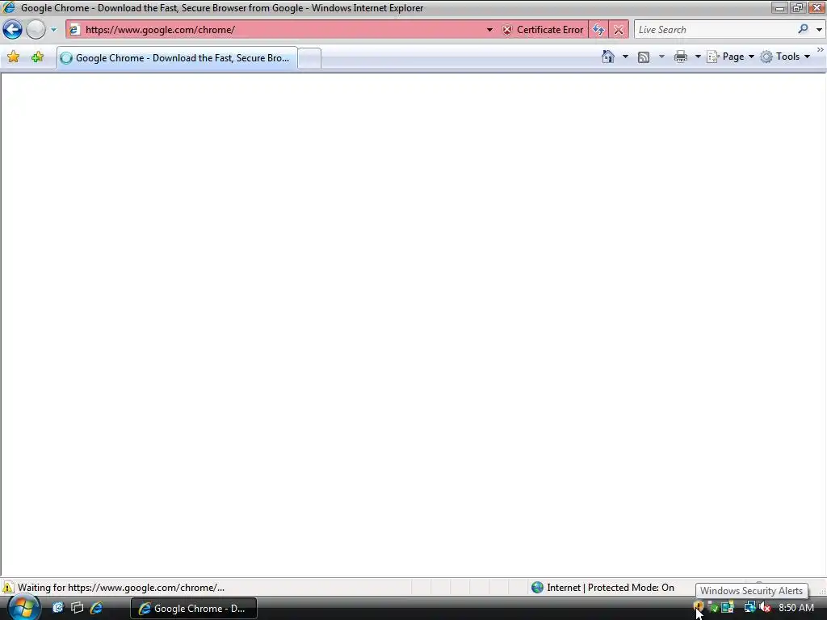
Task: Expand the Print options dropdown arrow
Action: [x=697, y=57]
